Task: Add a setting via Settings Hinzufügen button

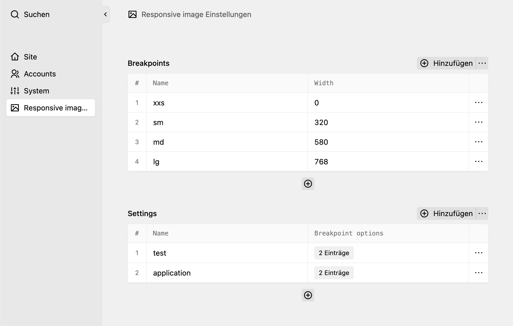Action: pos(446,213)
